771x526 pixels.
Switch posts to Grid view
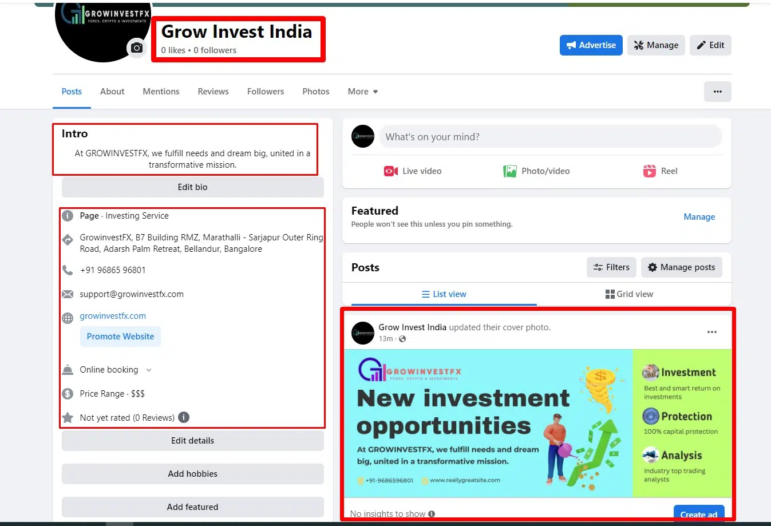(x=629, y=294)
